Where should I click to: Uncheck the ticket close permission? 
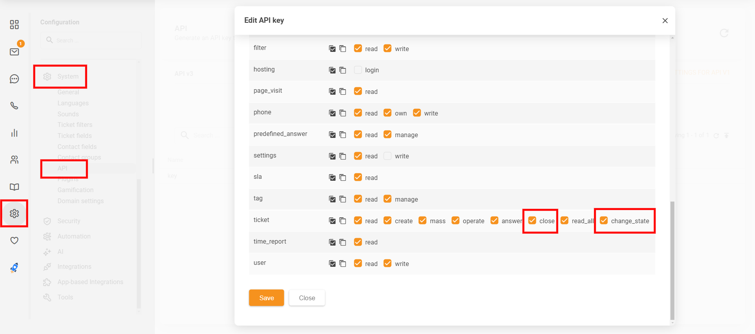tap(532, 220)
